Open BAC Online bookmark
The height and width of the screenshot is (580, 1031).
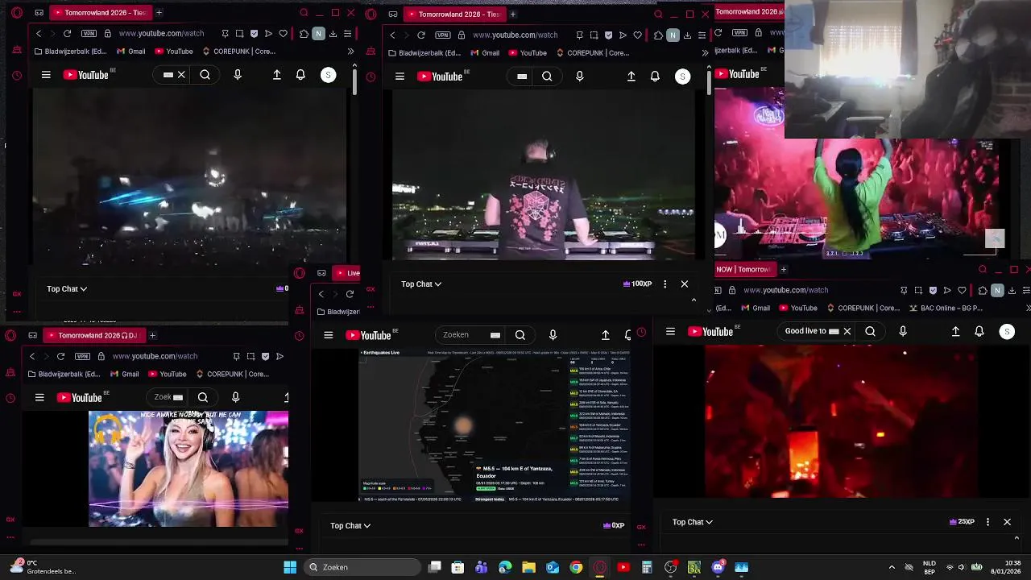[x=946, y=308]
